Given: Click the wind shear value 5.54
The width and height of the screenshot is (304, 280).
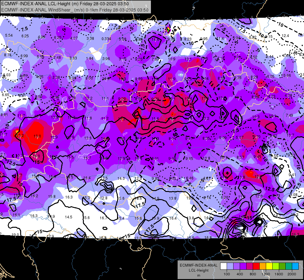Looking at the screenshot, I should (9, 35).
